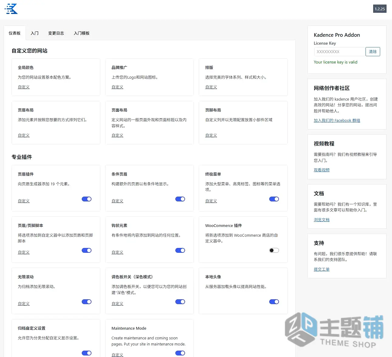Disable the 终极菜单 toggle

[274, 199]
